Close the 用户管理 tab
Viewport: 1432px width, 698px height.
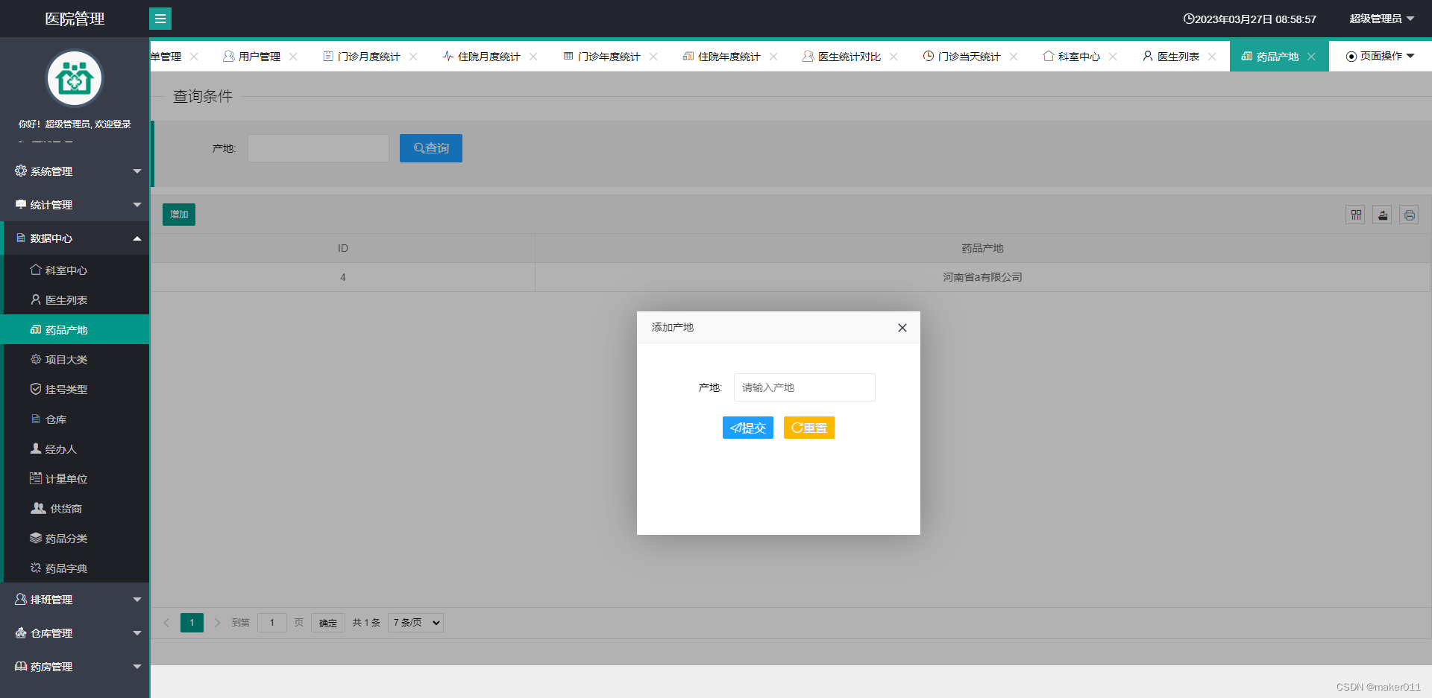[x=293, y=57]
